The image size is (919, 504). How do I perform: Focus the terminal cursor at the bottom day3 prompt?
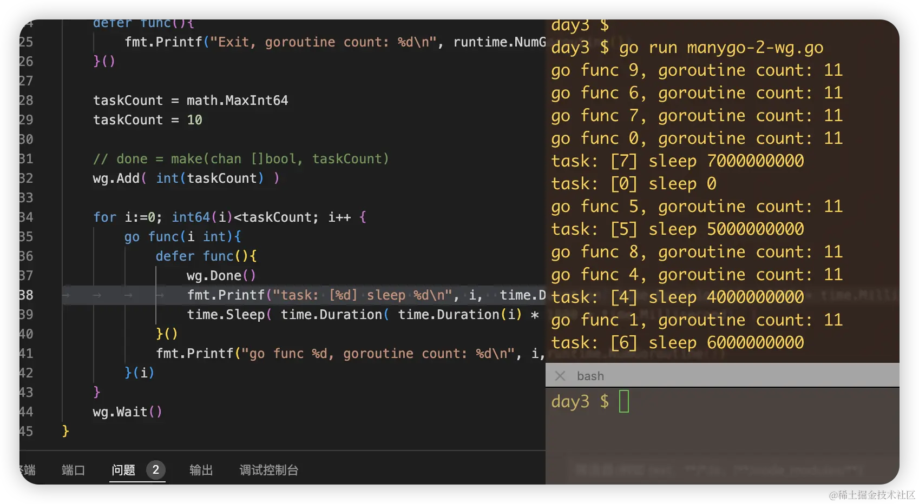tap(624, 401)
